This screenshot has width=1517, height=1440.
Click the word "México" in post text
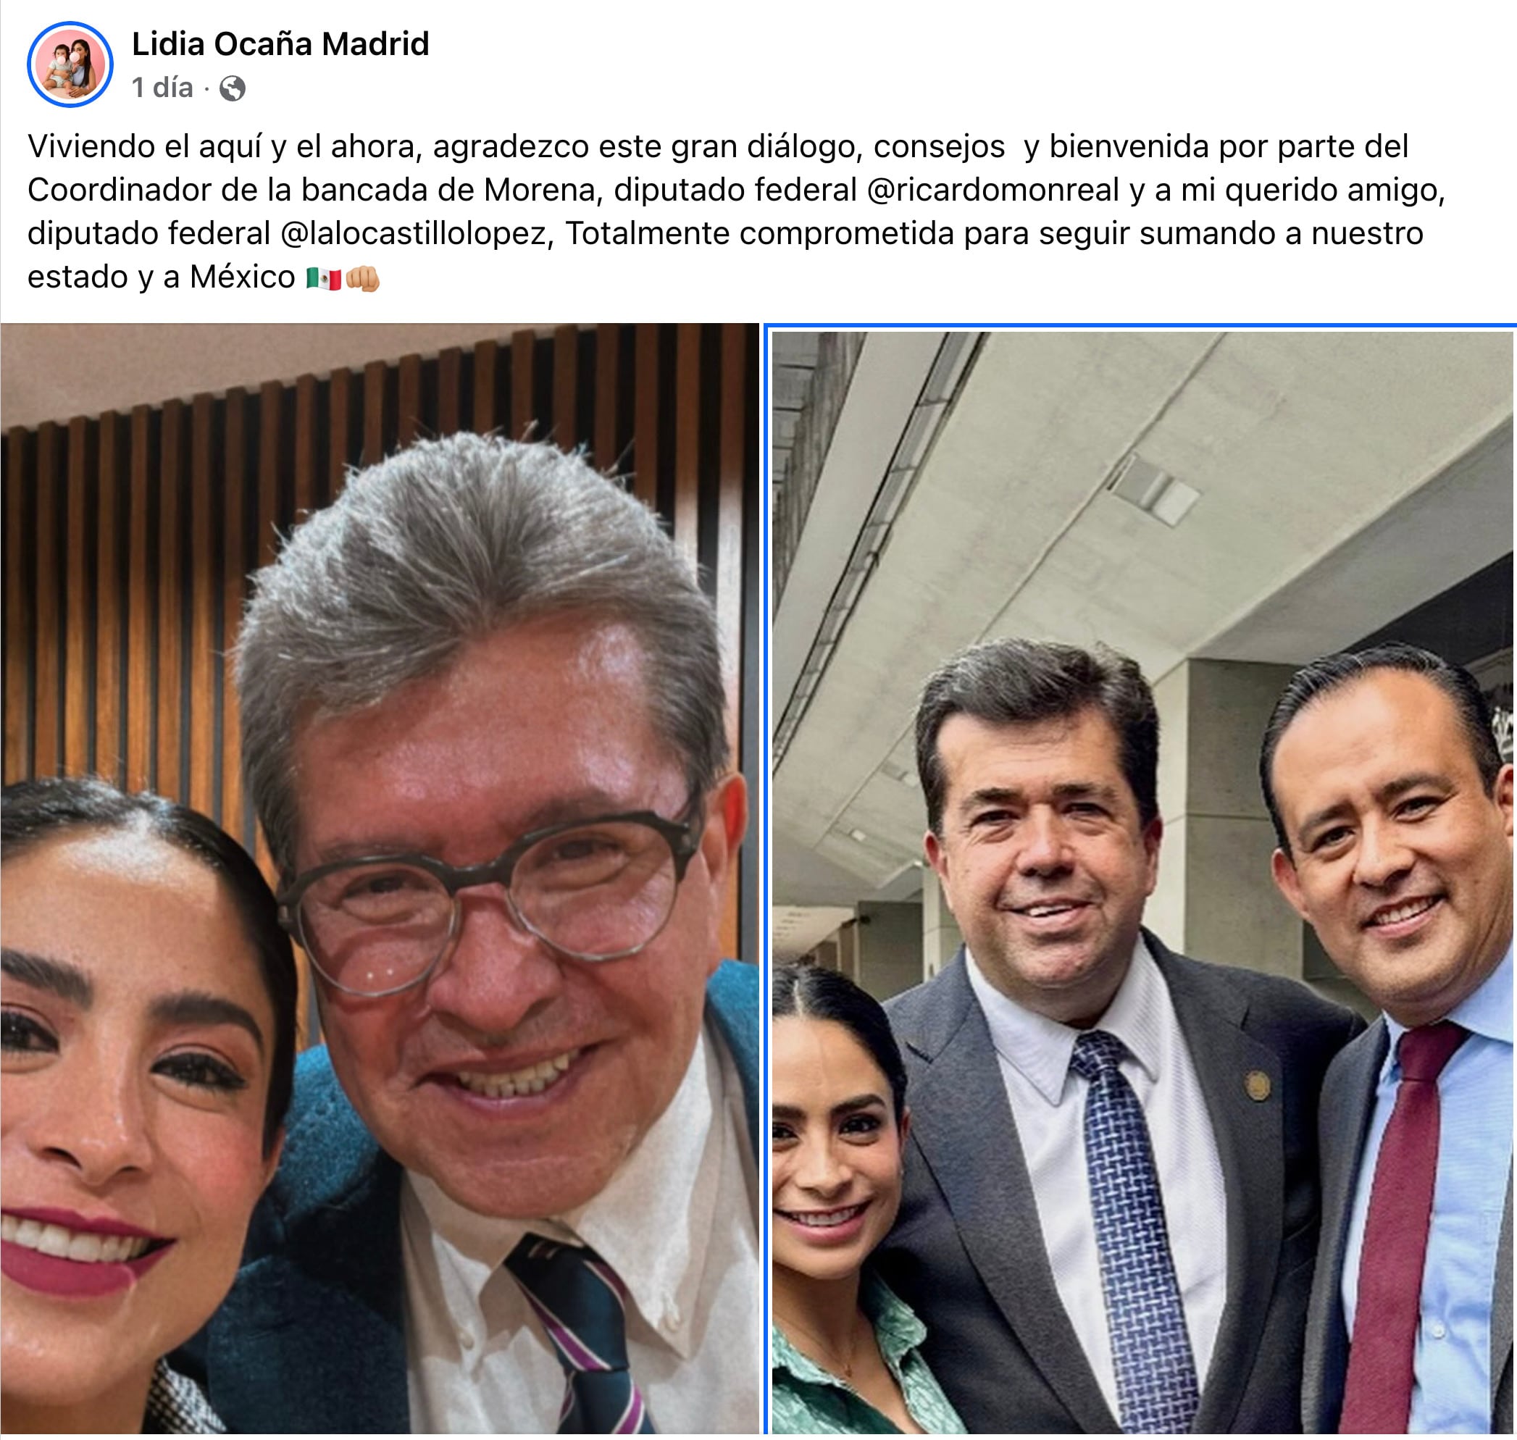(242, 277)
